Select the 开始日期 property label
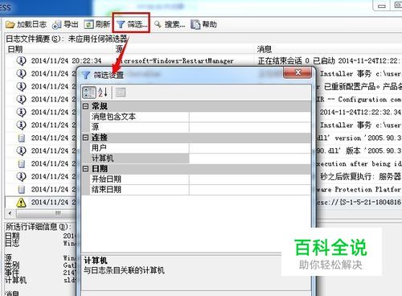The width and height of the screenshot is (402, 296). pos(106,179)
